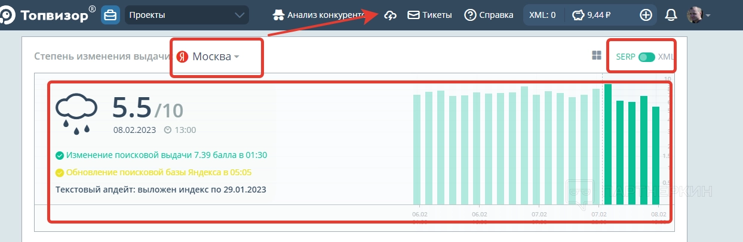Select the last dark green chart bar

pyautogui.click(x=656, y=156)
